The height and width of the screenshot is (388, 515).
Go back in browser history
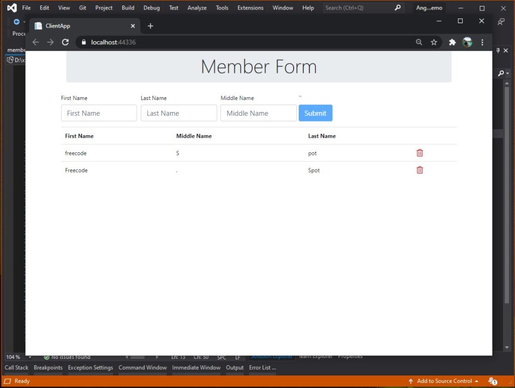tap(36, 42)
